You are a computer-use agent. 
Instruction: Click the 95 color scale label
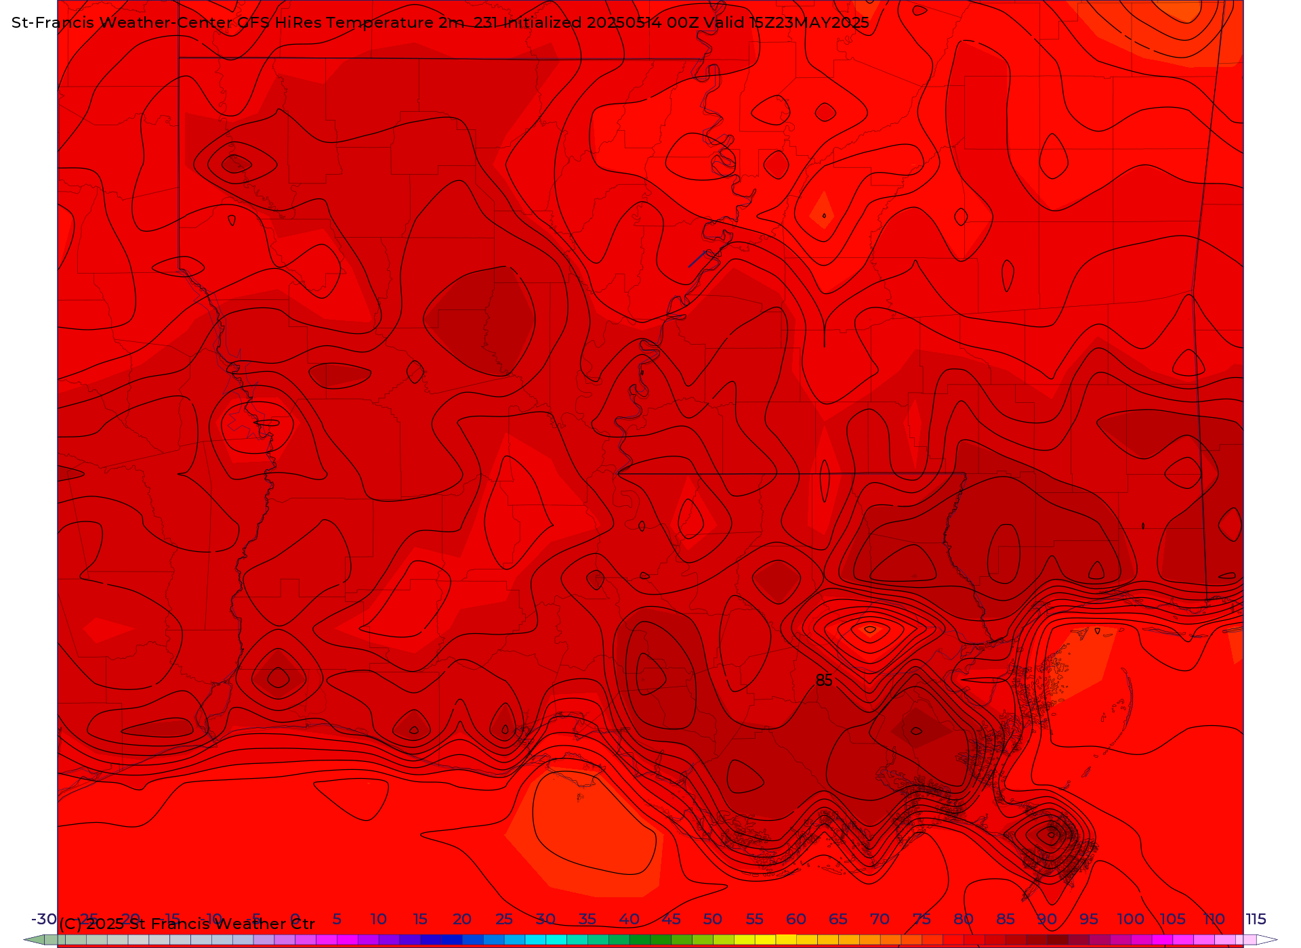point(1089,920)
